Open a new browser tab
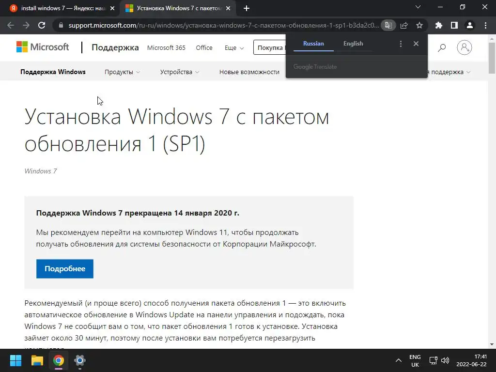 pyautogui.click(x=247, y=9)
